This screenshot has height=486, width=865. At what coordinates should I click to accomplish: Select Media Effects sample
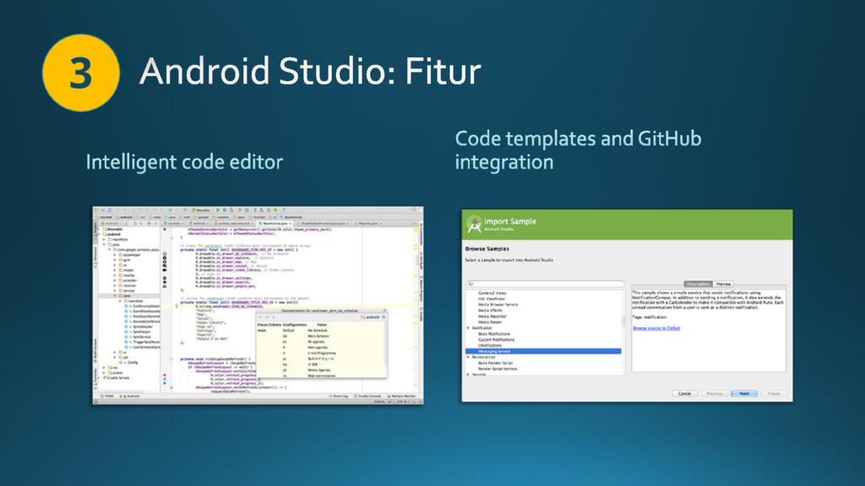point(490,310)
